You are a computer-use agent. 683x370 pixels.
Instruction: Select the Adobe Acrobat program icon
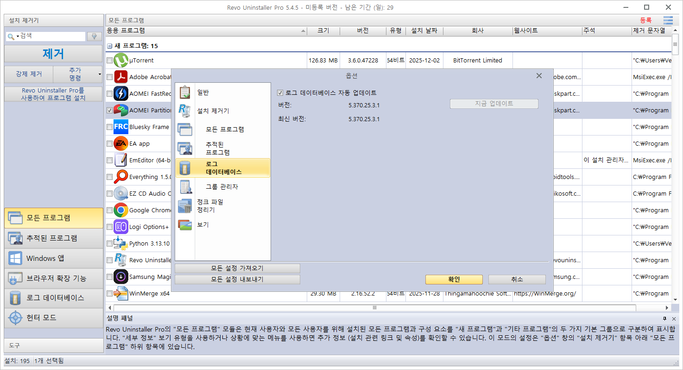coord(121,77)
